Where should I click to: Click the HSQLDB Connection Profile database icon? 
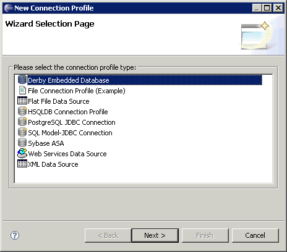(x=22, y=111)
